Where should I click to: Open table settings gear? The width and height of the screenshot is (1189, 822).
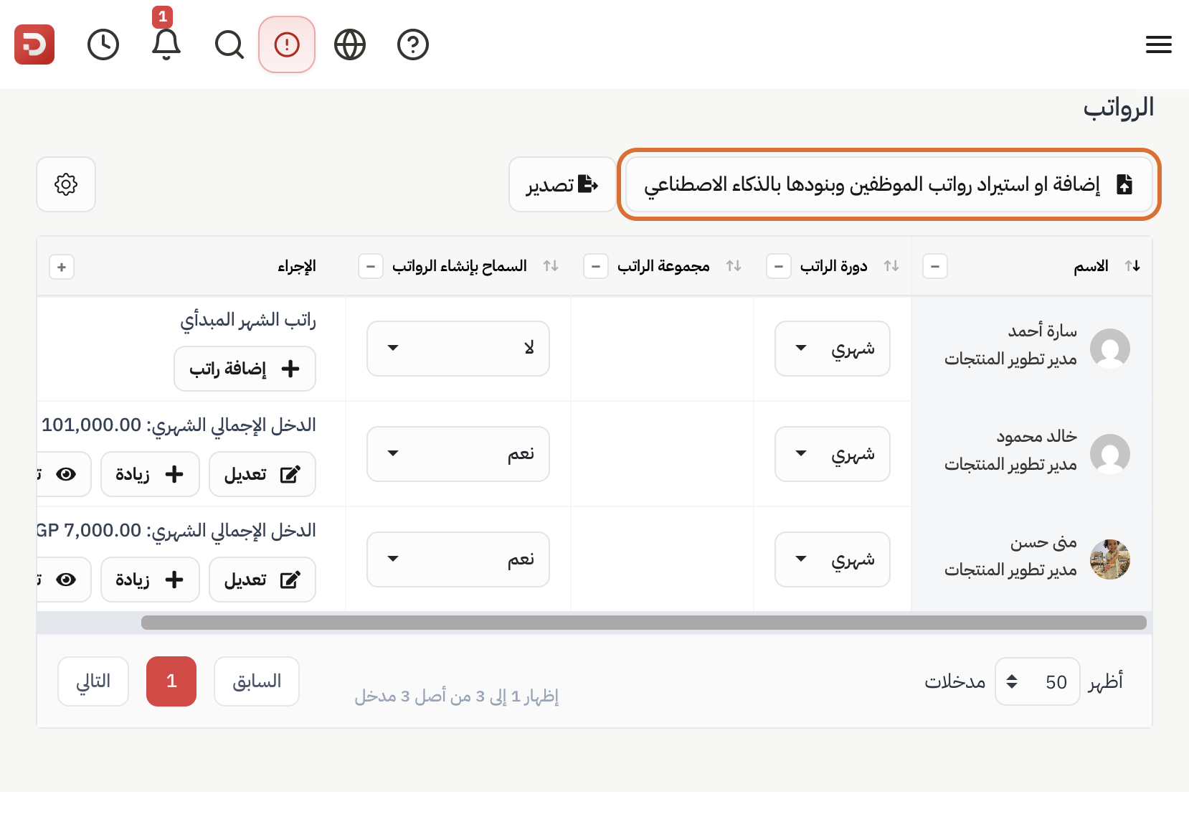pyautogui.click(x=66, y=184)
